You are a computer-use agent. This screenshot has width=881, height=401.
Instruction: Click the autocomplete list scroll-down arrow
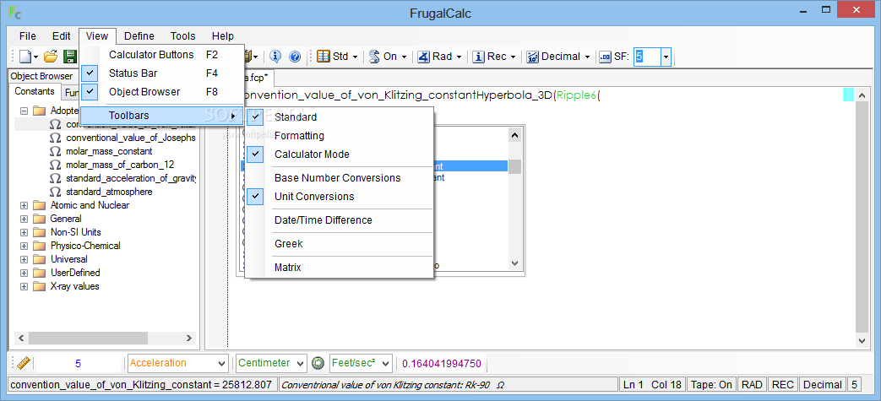tap(514, 263)
